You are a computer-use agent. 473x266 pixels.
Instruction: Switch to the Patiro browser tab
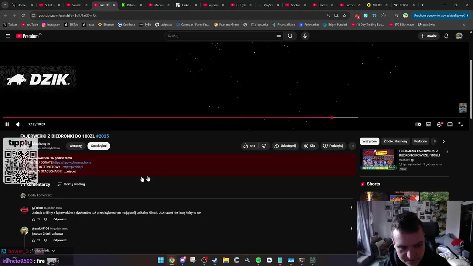coord(131,5)
